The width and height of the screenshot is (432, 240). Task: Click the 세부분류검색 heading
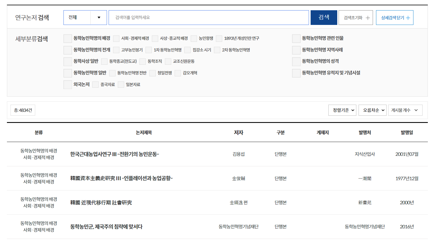(32, 39)
